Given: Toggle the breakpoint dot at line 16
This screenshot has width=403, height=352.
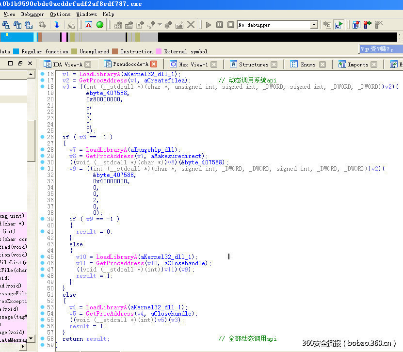Looking at the screenshot, I should 43,74.
